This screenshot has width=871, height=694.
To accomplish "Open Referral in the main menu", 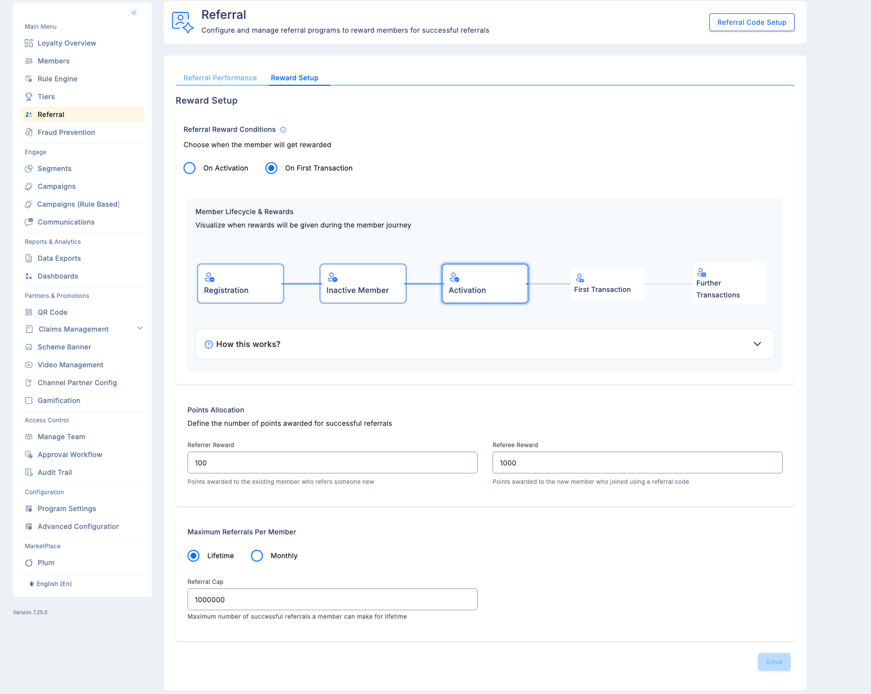I will [x=82, y=115].
